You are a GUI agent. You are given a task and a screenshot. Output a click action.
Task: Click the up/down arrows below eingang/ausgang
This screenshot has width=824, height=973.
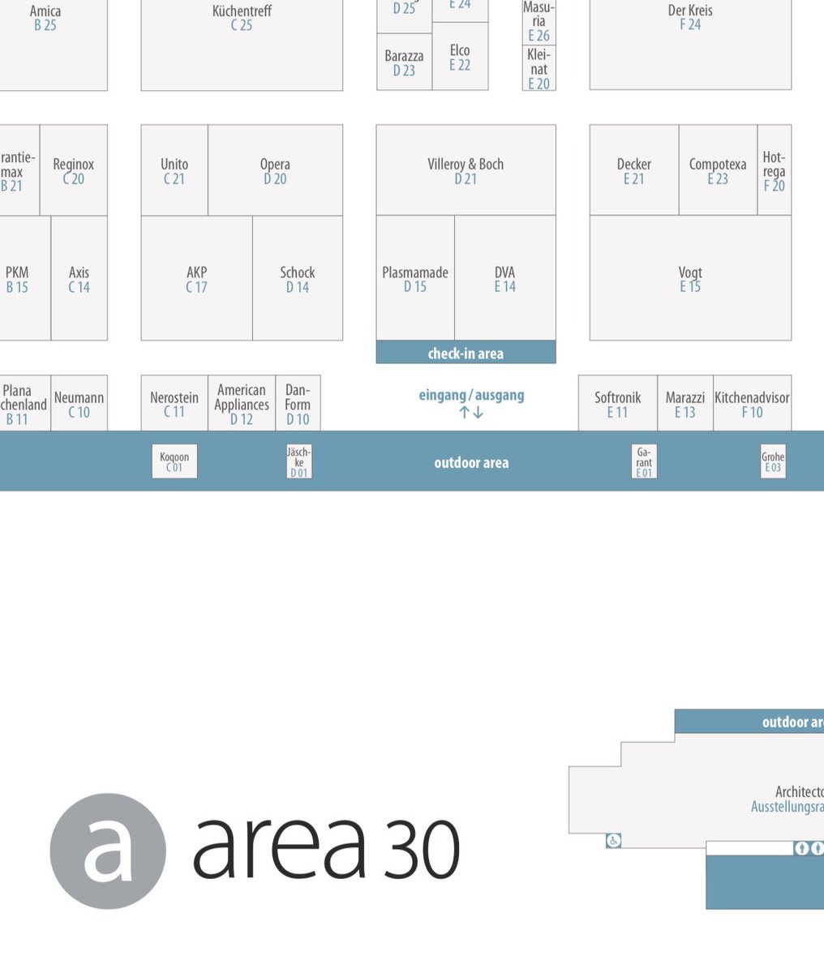[471, 412]
